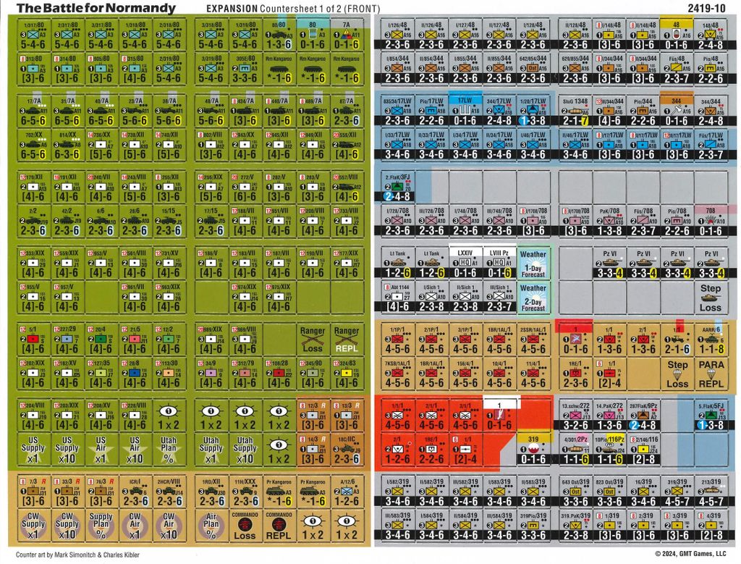
Task: Select the 10Pio/116Pz 1-1-6 counter
Action: tap(609, 449)
